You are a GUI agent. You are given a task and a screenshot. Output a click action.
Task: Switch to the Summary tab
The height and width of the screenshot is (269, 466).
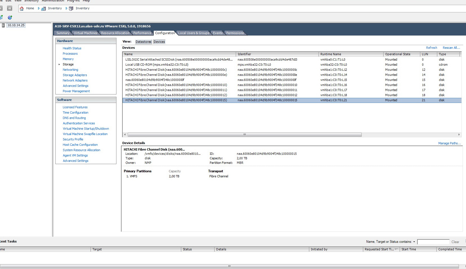tap(63, 33)
